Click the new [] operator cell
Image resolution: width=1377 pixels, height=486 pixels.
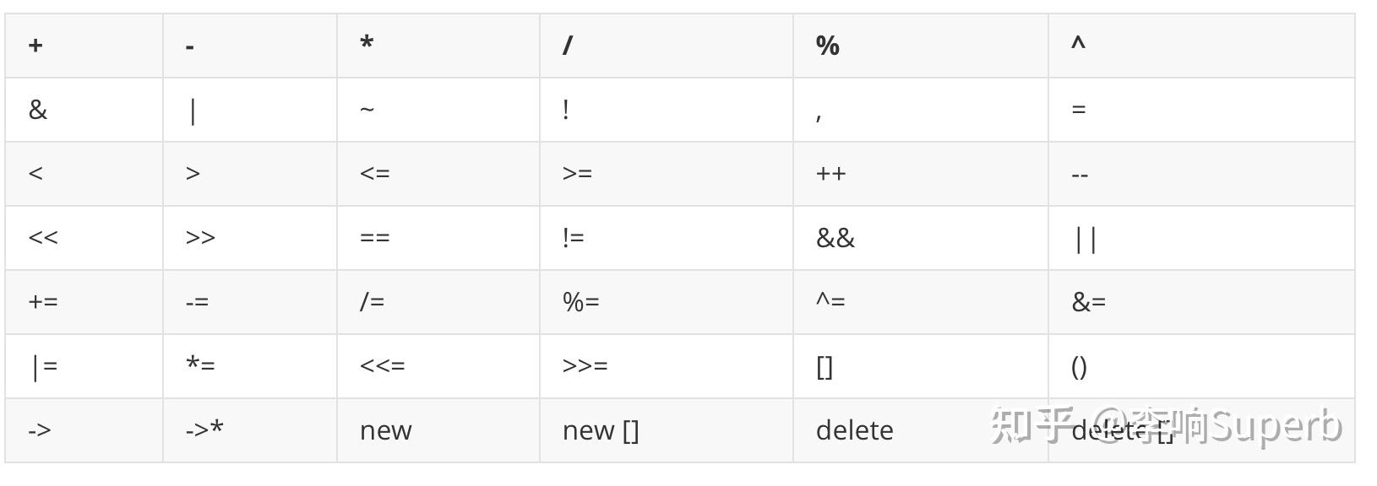(x=667, y=430)
